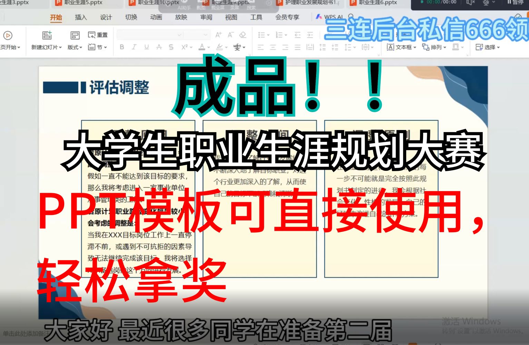Open the Transitions (切换) tab

(131, 17)
